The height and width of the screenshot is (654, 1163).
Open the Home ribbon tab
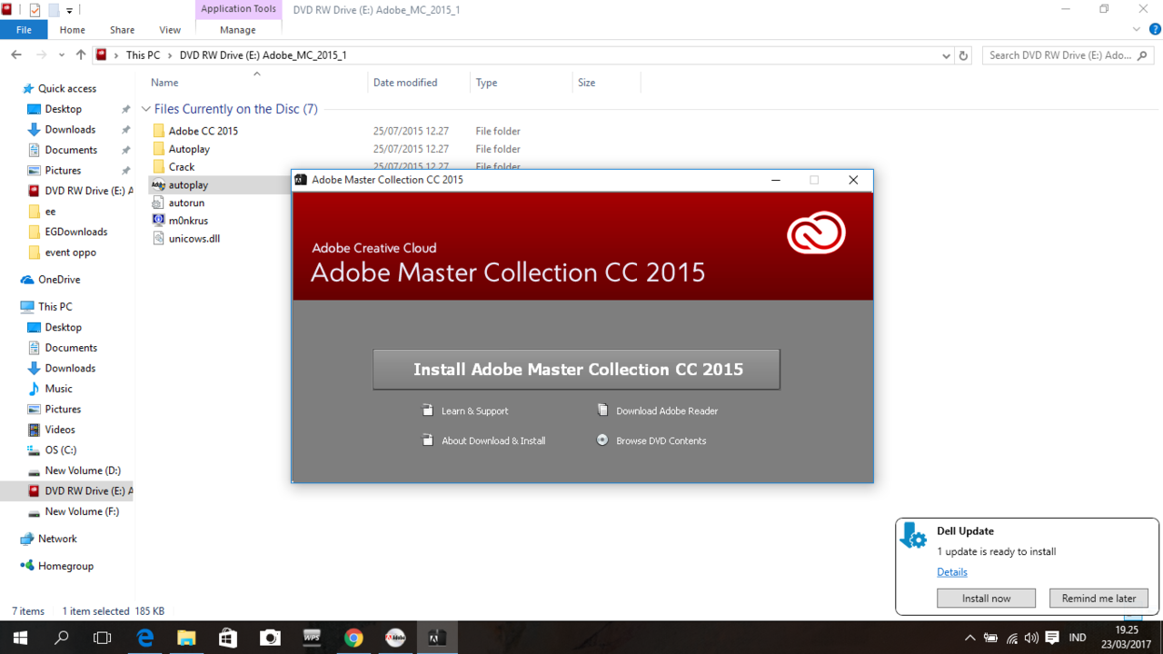coord(73,30)
